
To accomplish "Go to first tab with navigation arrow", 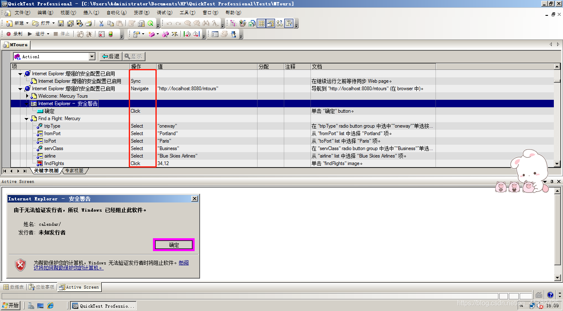I will pos(5,171).
